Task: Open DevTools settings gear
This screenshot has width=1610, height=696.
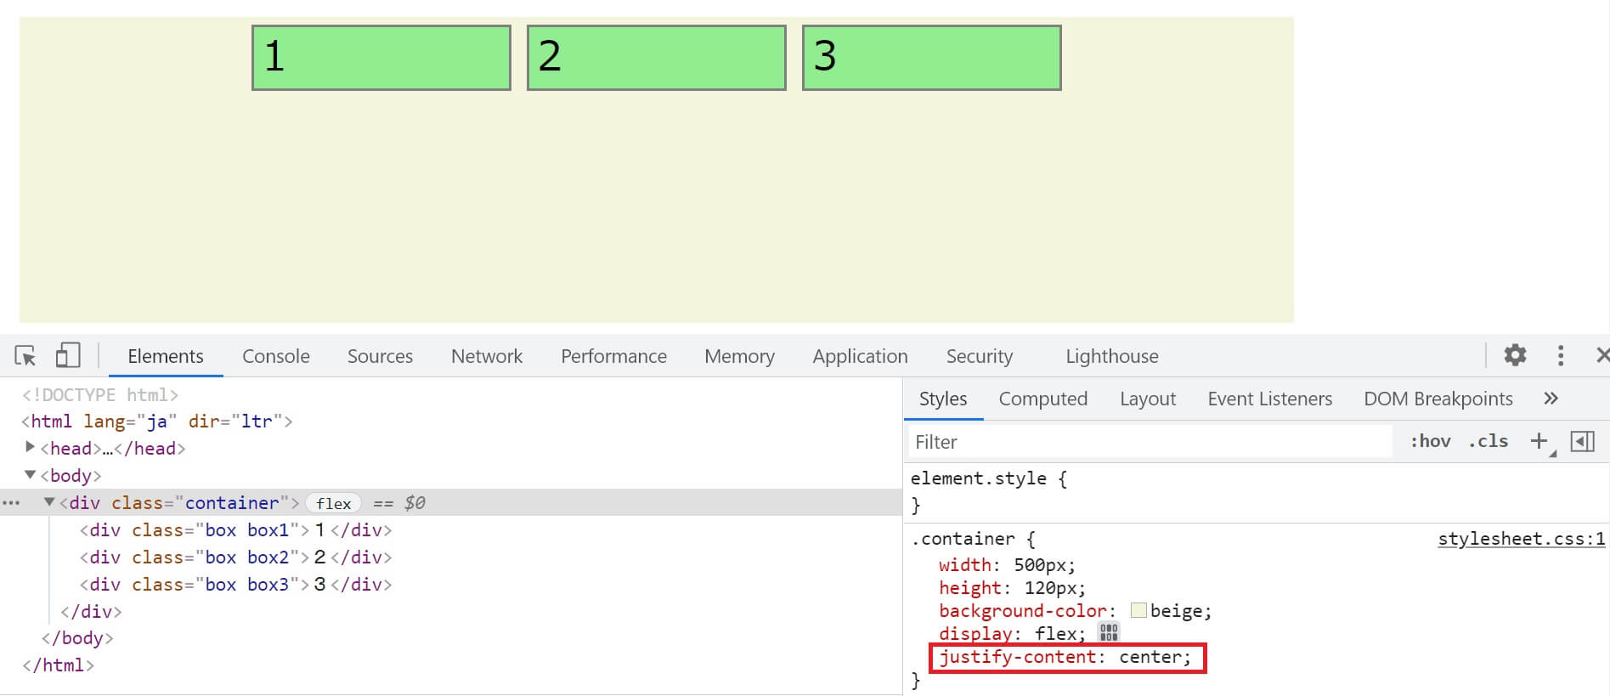Action: pyautogui.click(x=1515, y=355)
